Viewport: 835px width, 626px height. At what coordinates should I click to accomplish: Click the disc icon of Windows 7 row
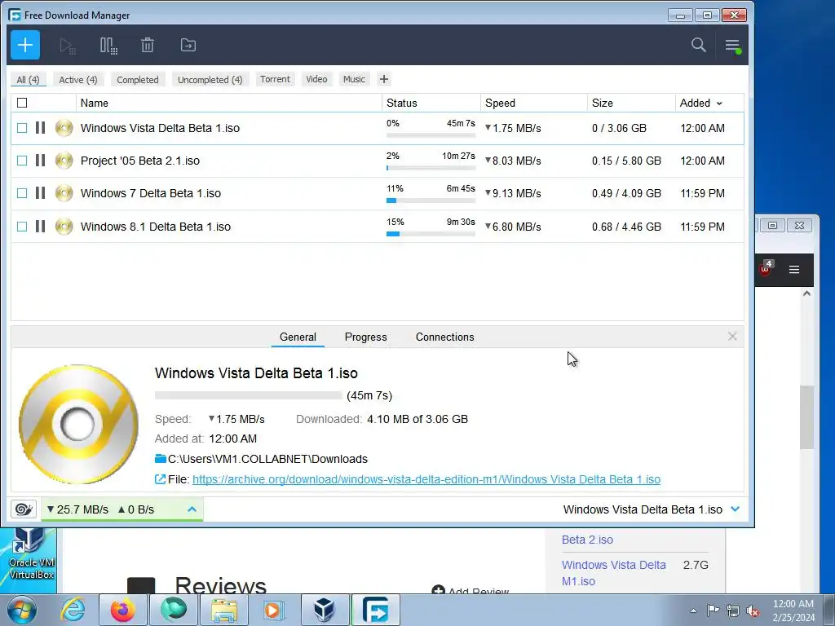(x=64, y=193)
